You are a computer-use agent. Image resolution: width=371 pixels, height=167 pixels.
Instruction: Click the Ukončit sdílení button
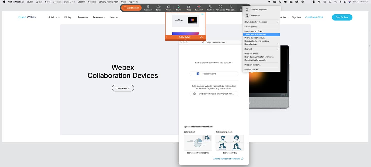tap(131, 8)
